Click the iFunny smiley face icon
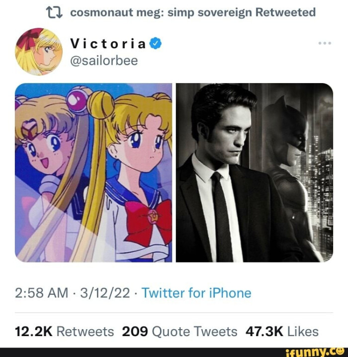The width and height of the screenshot is (348, 357). click(341, 351)
